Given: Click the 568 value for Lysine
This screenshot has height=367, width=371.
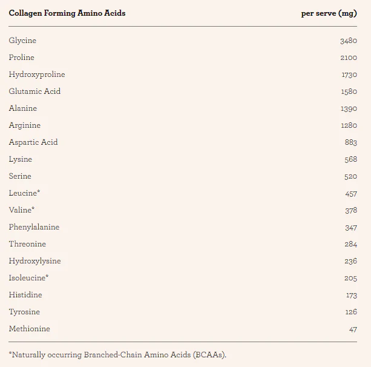Looking at the screenshot, I should pyautogui.click(x=350, y=159).
